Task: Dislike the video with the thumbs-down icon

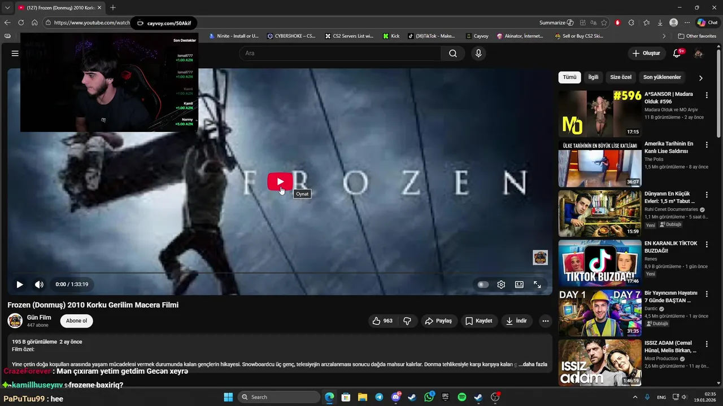Action: point(407,321)
